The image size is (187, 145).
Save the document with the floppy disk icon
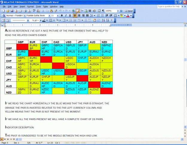12,11
